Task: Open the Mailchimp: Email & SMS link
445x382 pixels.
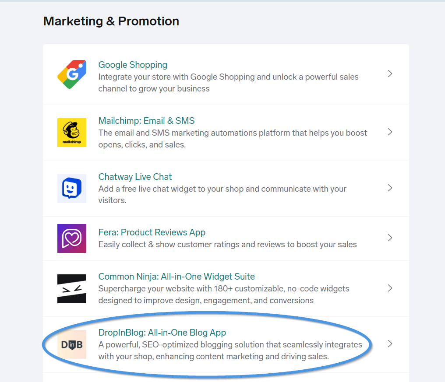Action: (146, 121)
